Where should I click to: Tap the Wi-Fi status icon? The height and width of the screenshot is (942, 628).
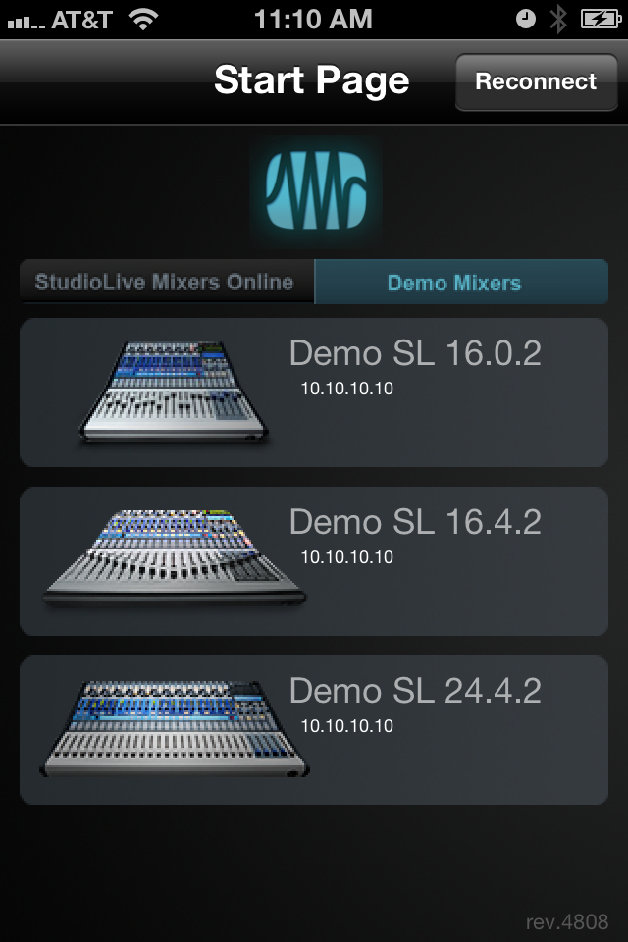(x=143, y=20)
